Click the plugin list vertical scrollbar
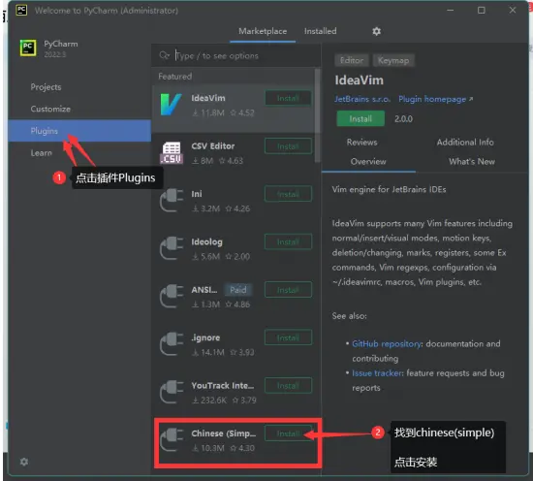Viewport: 533px width, 481px height. coord(317,115)
